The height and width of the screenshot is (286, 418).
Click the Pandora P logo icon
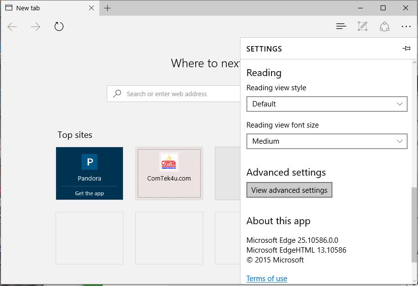(90, 162)
